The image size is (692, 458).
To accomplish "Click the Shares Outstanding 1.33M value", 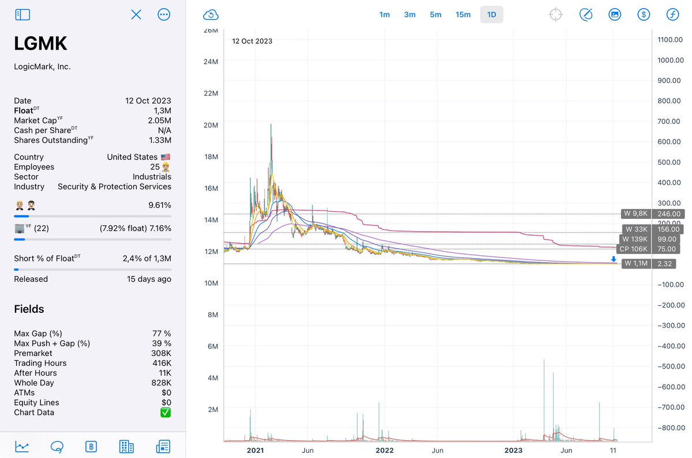I will [x=159, y=140].
